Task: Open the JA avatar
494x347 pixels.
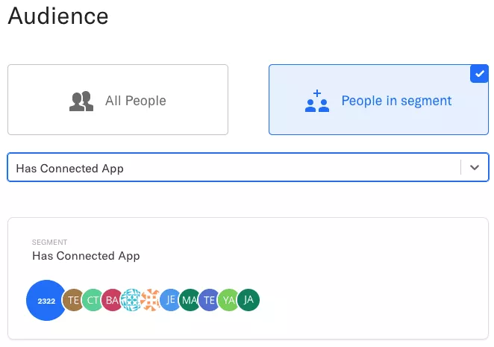Action: (x=248, y=300)
